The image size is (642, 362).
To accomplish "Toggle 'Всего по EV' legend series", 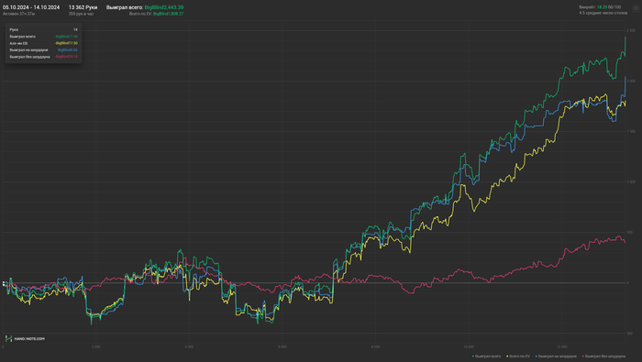I will point(518,357).
